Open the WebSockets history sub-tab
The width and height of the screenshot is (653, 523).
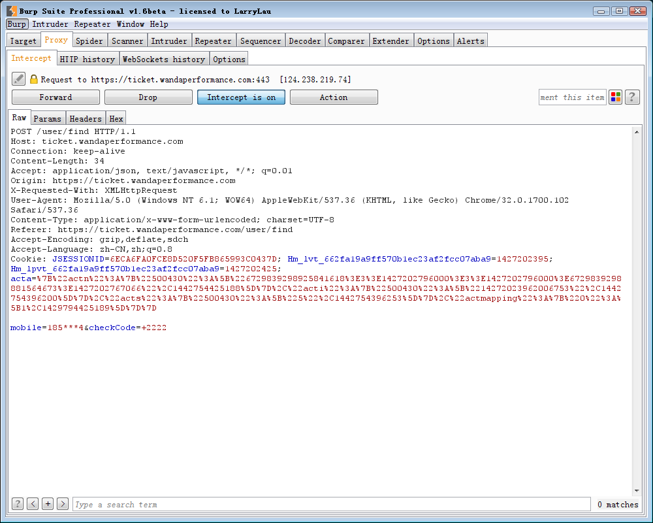pyautogui.click(x=164, y=59)
